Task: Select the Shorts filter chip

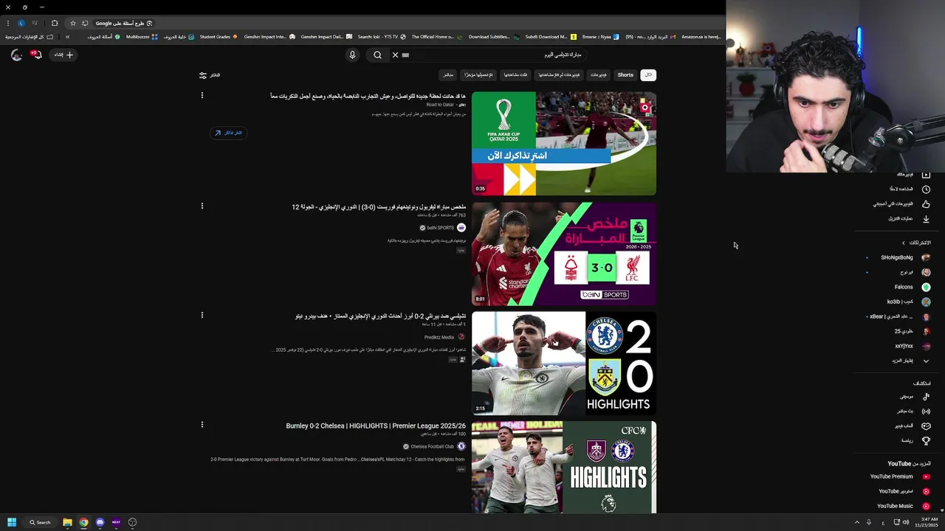Action: click(625, 74)
